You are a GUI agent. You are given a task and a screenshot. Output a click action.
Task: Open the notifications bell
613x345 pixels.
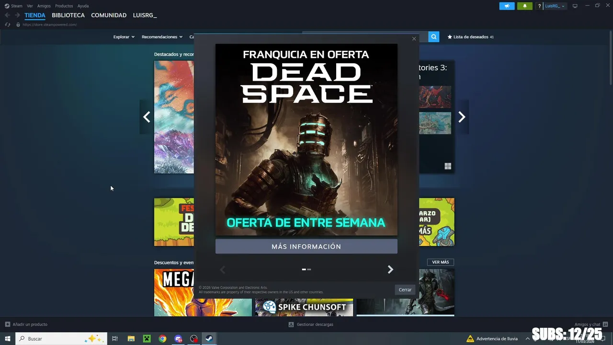click(x=524, y=6)
